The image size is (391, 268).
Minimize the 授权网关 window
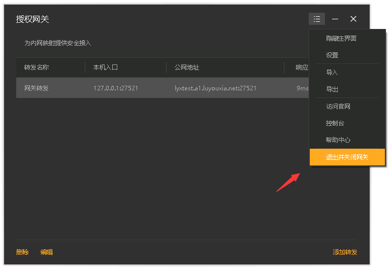coord(335,19)
